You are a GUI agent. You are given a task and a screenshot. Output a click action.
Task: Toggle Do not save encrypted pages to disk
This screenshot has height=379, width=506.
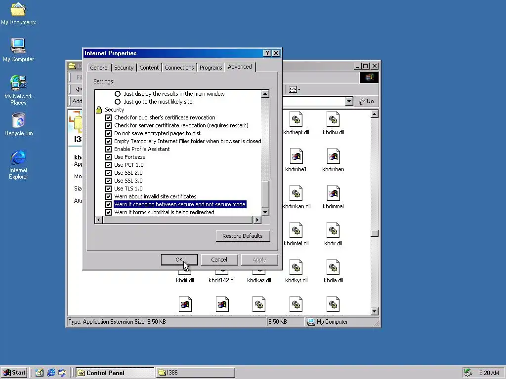click(x=108, y=133)
